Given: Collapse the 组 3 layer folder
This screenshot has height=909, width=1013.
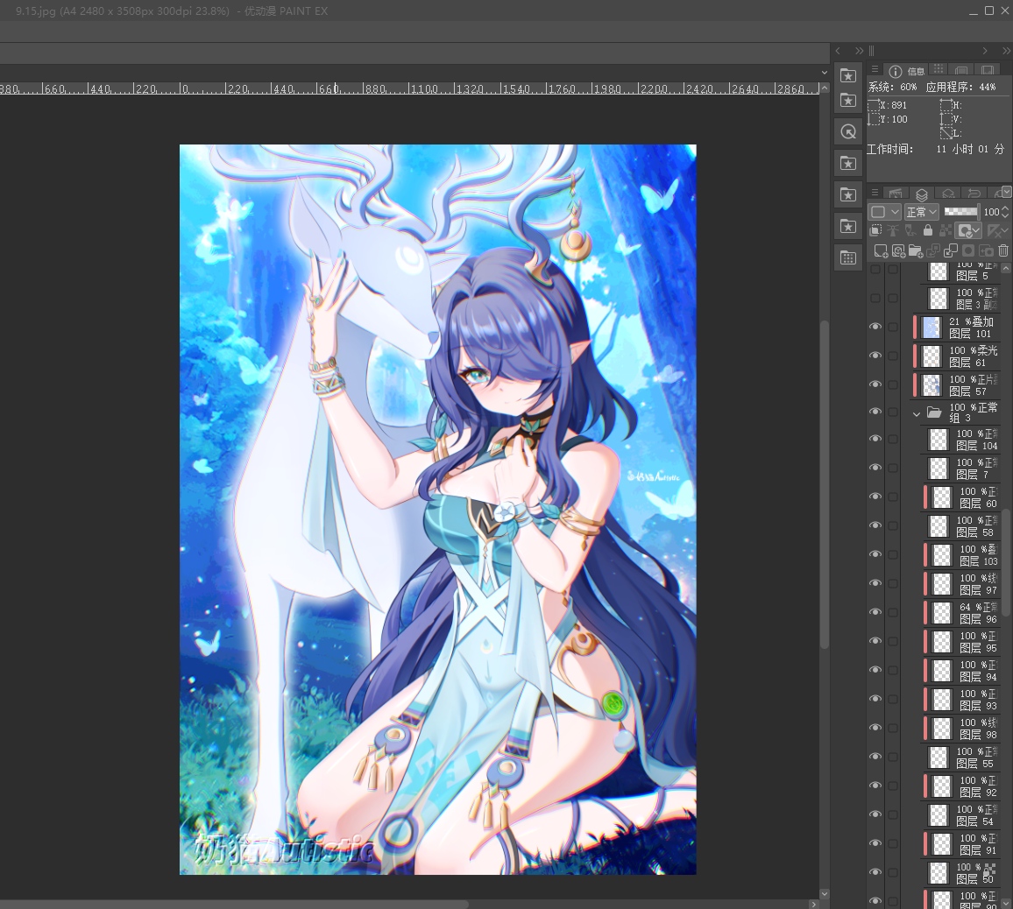Looking at the screenshot, I should [916, 414].
